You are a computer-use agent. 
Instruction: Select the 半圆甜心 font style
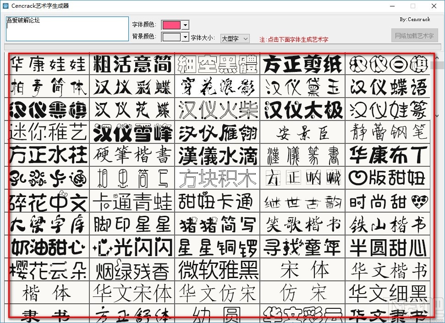pos(387,246)
